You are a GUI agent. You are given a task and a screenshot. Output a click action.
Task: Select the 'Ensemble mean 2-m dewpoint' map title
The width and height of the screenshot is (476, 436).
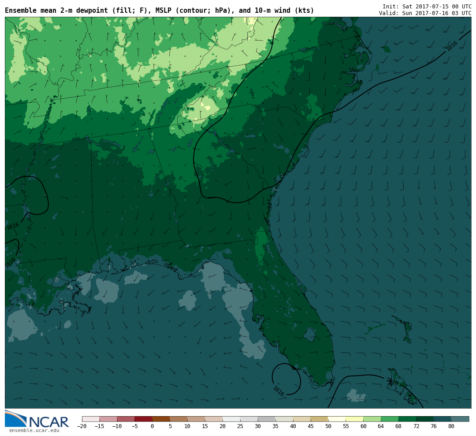160,11
